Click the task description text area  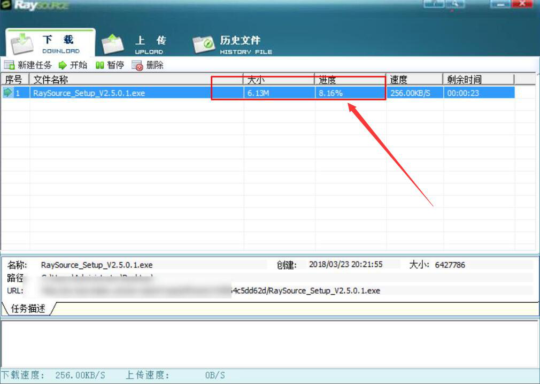[x=269, y=343]
